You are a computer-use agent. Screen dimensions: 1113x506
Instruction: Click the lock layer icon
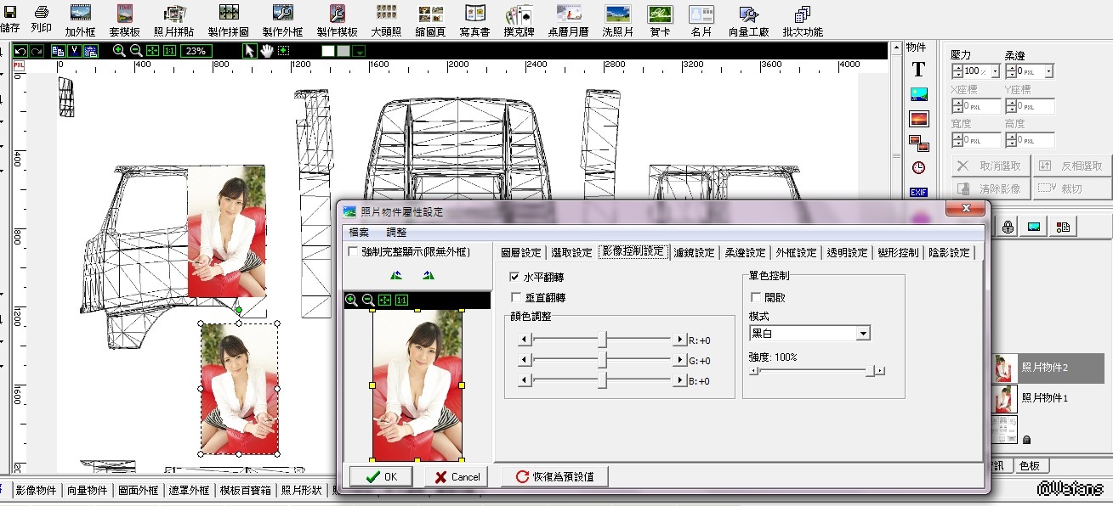point(1007,227)
